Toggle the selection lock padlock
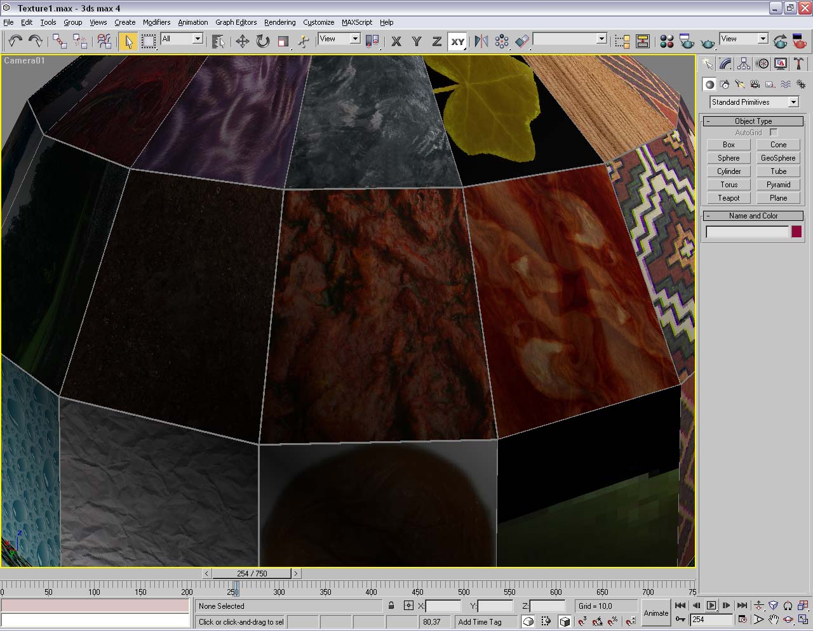 pos(391,606)
